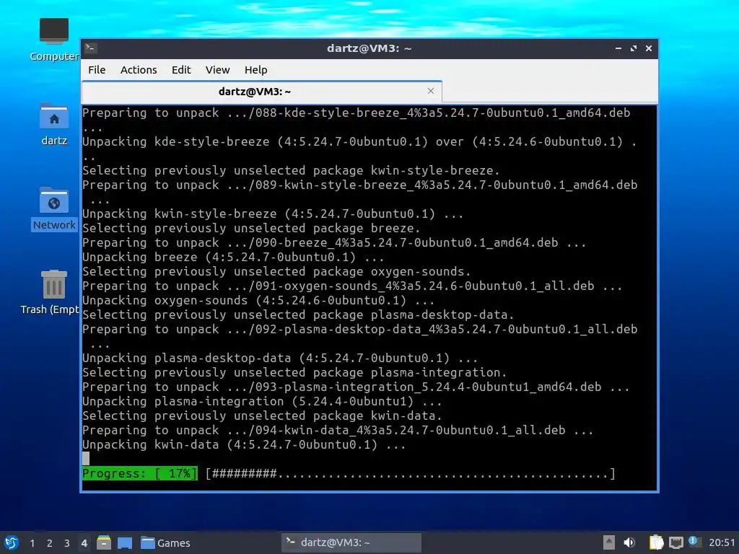Open the Games folder in taskbar

click(165, 543)
